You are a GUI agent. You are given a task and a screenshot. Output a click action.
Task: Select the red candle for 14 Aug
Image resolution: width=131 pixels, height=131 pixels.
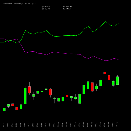pos(92,87)
